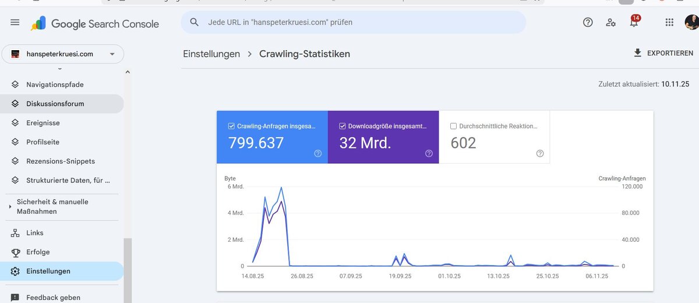
Task: Click the Export download icon
Action: click(x=638, y=53)
